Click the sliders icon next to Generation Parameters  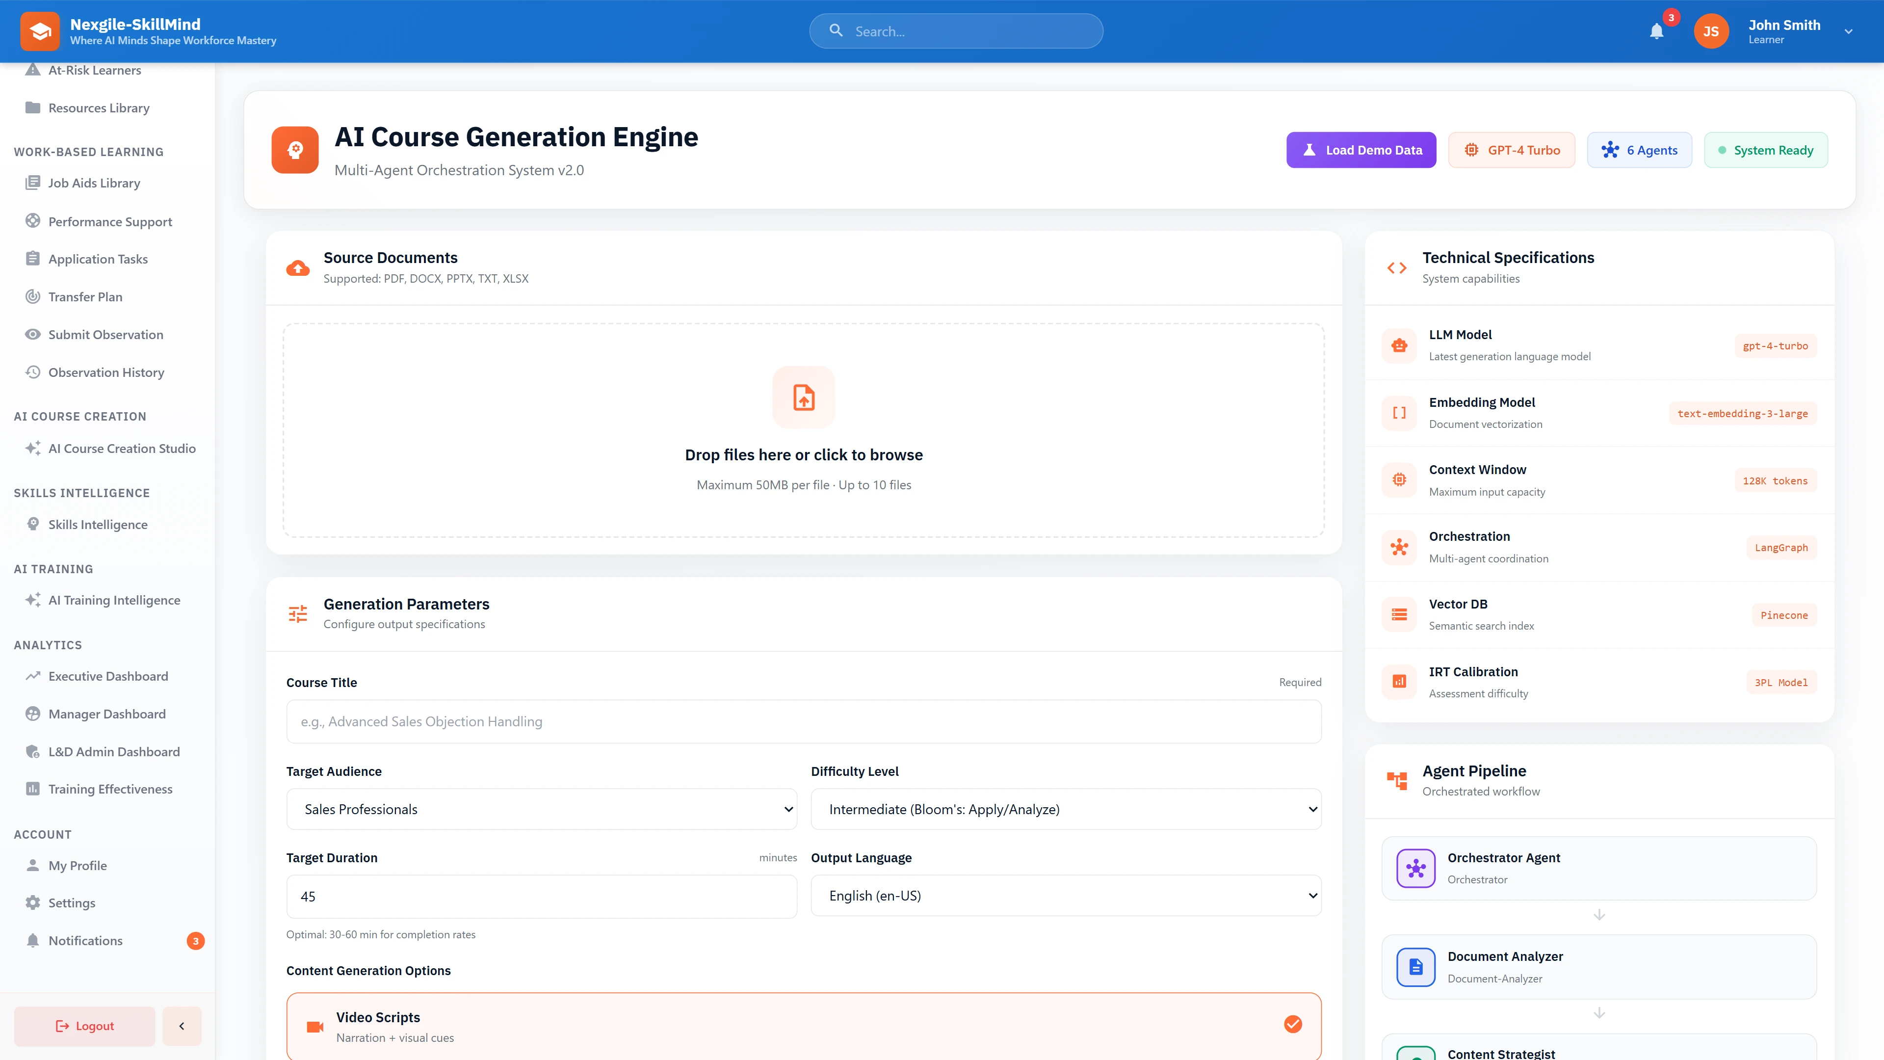tap(297, 614)
